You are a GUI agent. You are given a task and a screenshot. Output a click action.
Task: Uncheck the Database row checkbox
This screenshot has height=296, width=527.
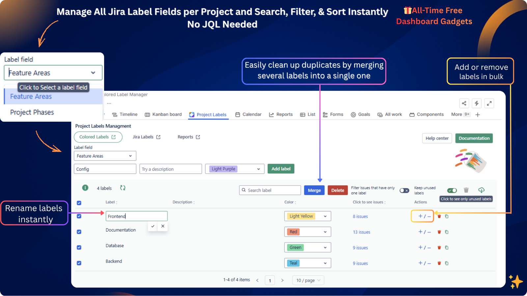79,247
